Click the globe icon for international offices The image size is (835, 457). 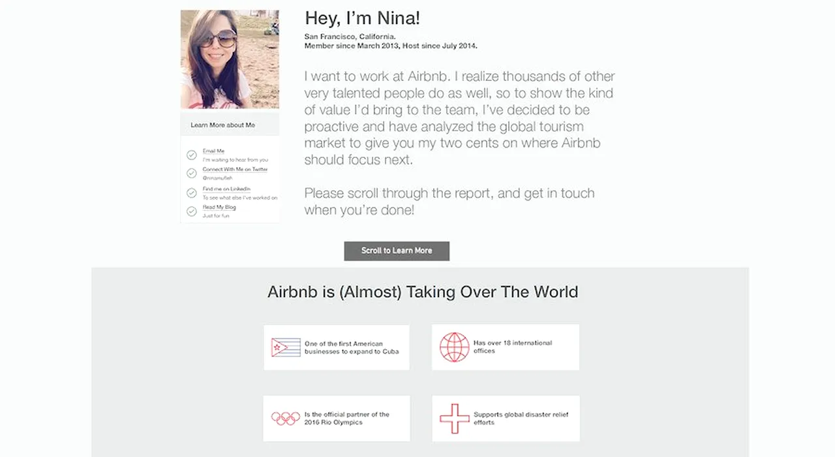point(454,347)
